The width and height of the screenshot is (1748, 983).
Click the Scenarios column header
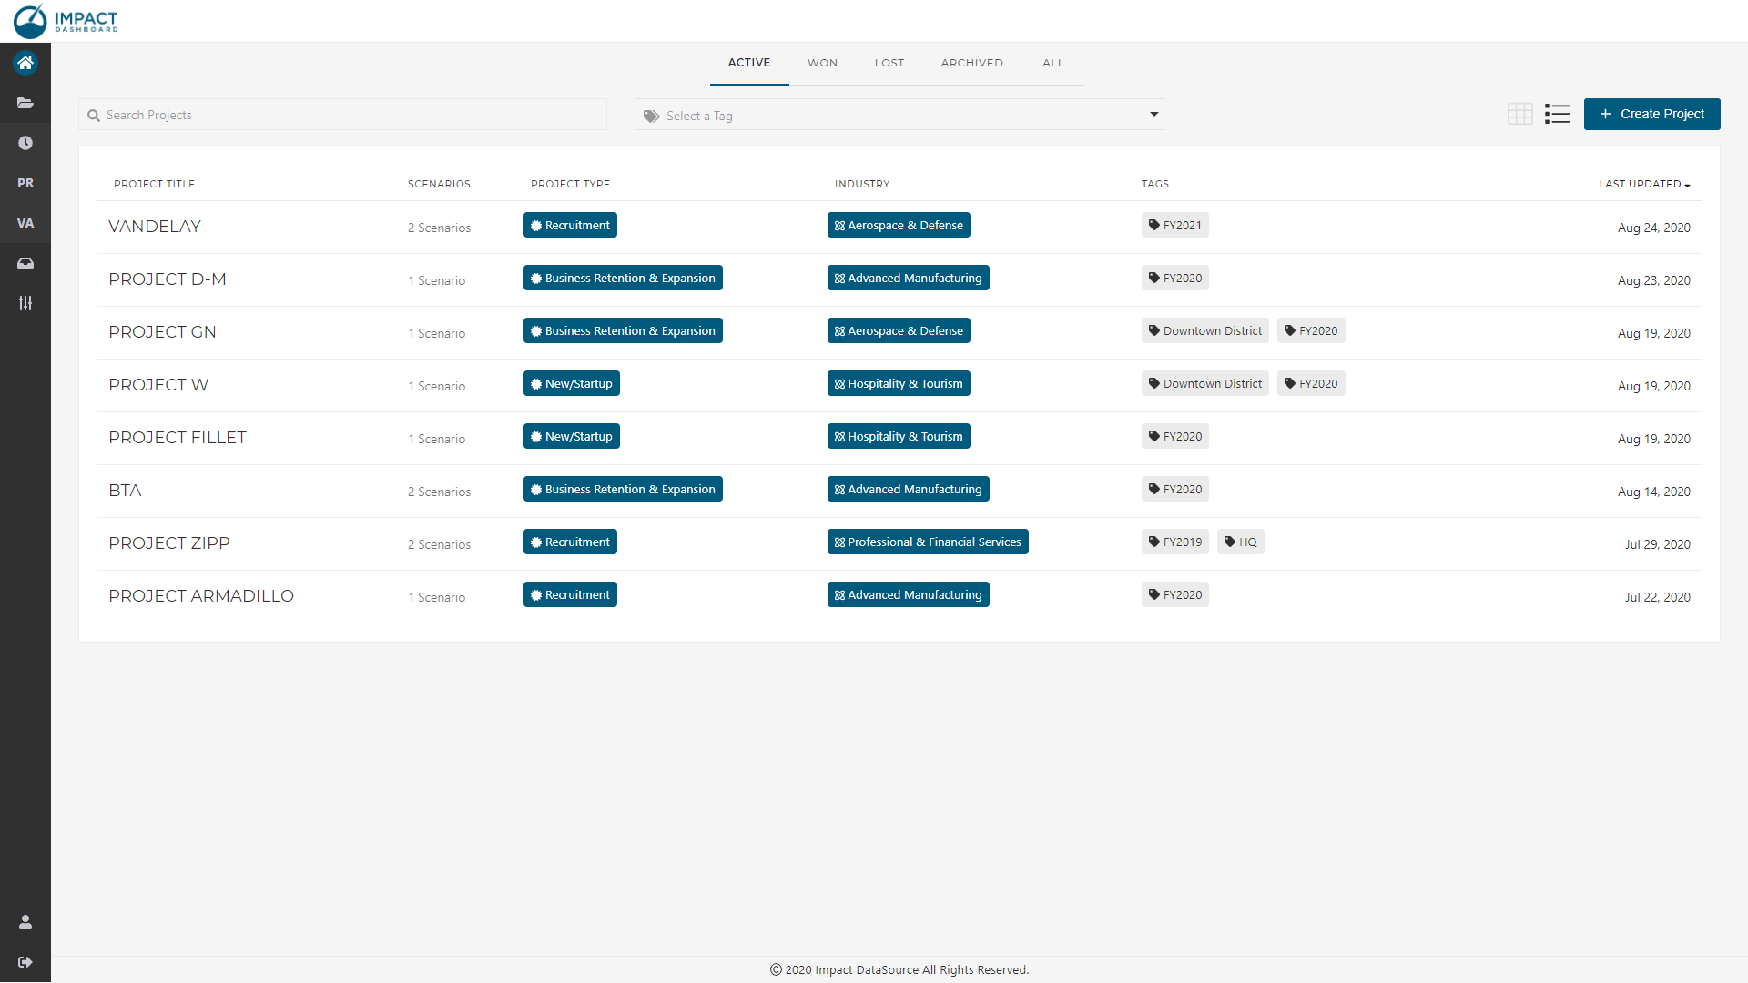click(439, 184)
